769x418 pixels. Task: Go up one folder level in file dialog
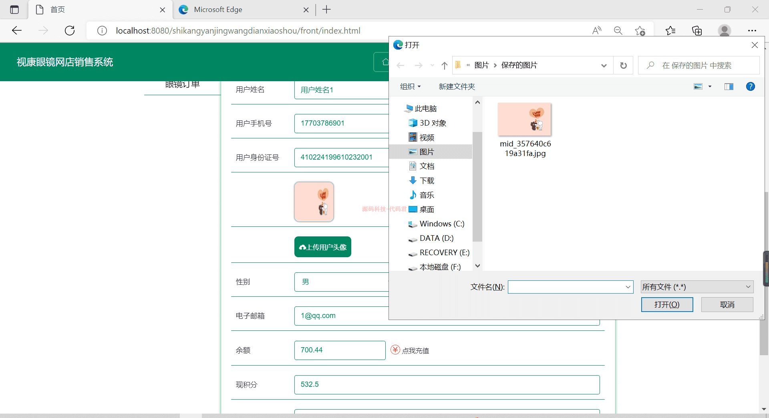pyautogui.click(x=444, y=66)
